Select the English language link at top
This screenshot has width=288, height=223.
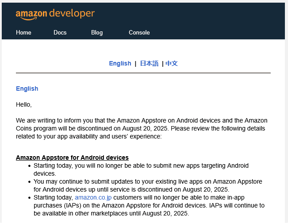pyautogui.click(x=120, y=63)
